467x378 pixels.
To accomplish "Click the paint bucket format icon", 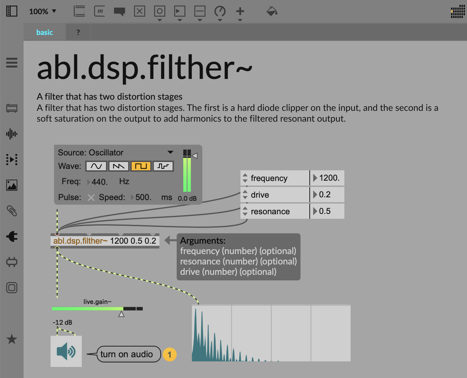I will (272, 11).
